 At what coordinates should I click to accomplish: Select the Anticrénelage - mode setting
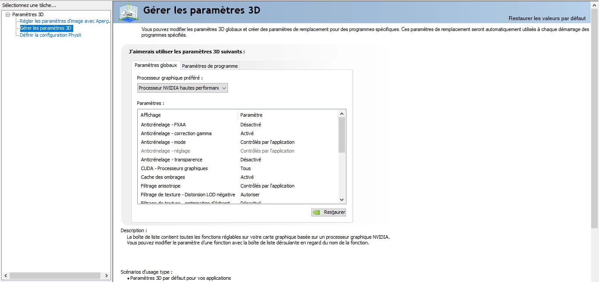point(163,142)
